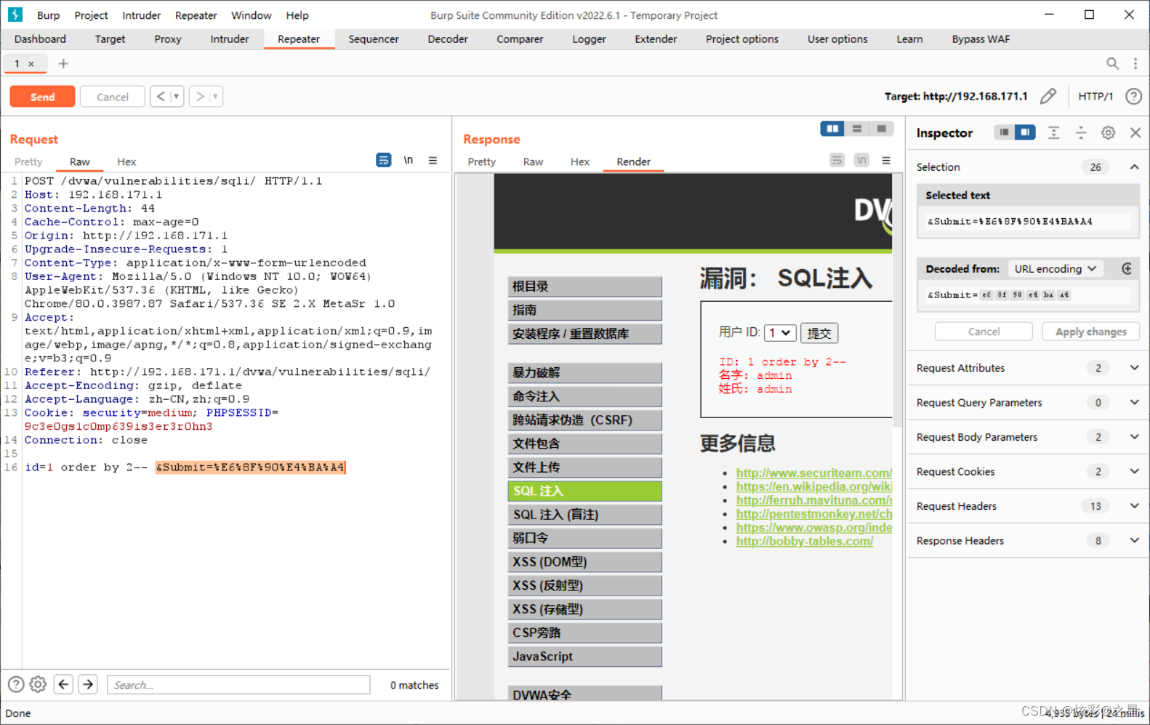Click the response pane vertical scrollbar
The height and width of the screenshot is (725, 1150).
click(x=898, y=300)
